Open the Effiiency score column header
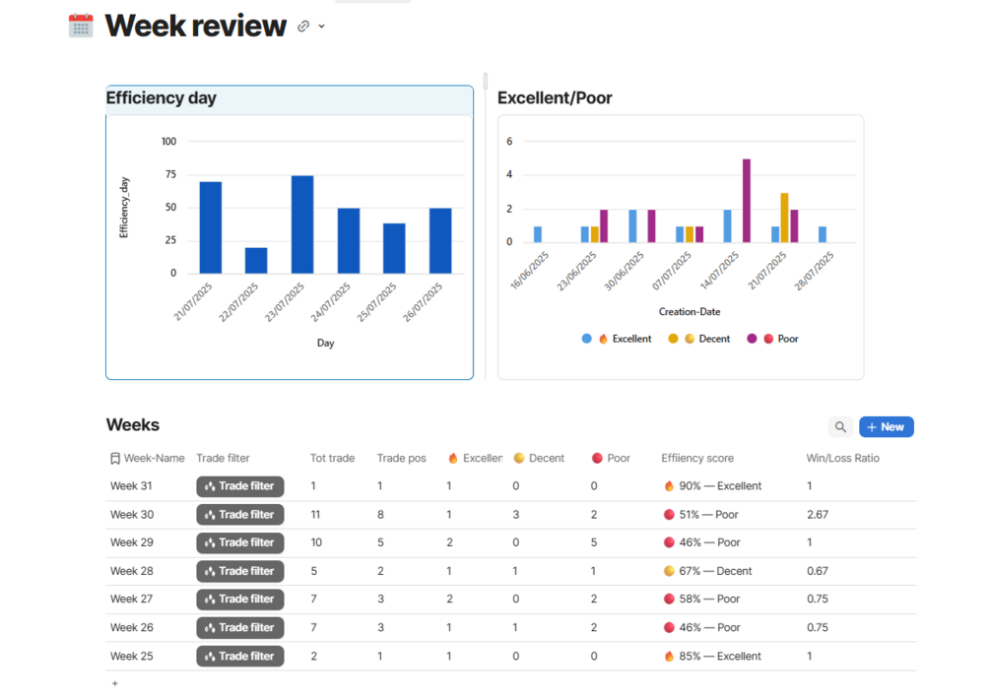990x697 pixels. tap(697, 458)
